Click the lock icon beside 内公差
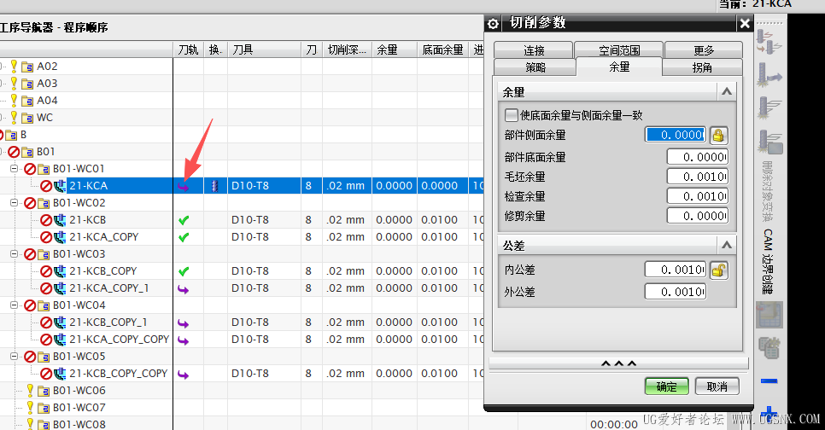825x430 pixels. pyautogui.click(x=718, y=270)
